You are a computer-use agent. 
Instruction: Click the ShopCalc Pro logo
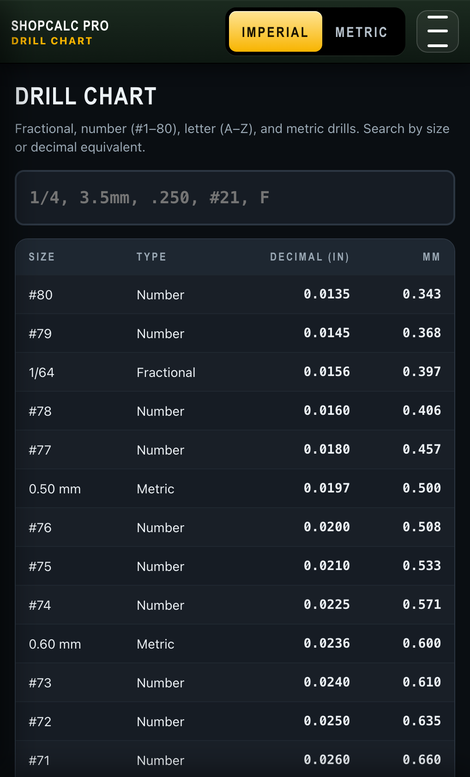click(60, 32)
